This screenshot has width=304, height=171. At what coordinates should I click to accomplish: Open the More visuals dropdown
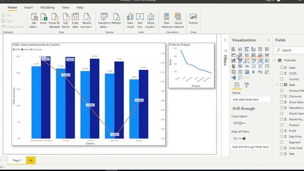point(151,20)
